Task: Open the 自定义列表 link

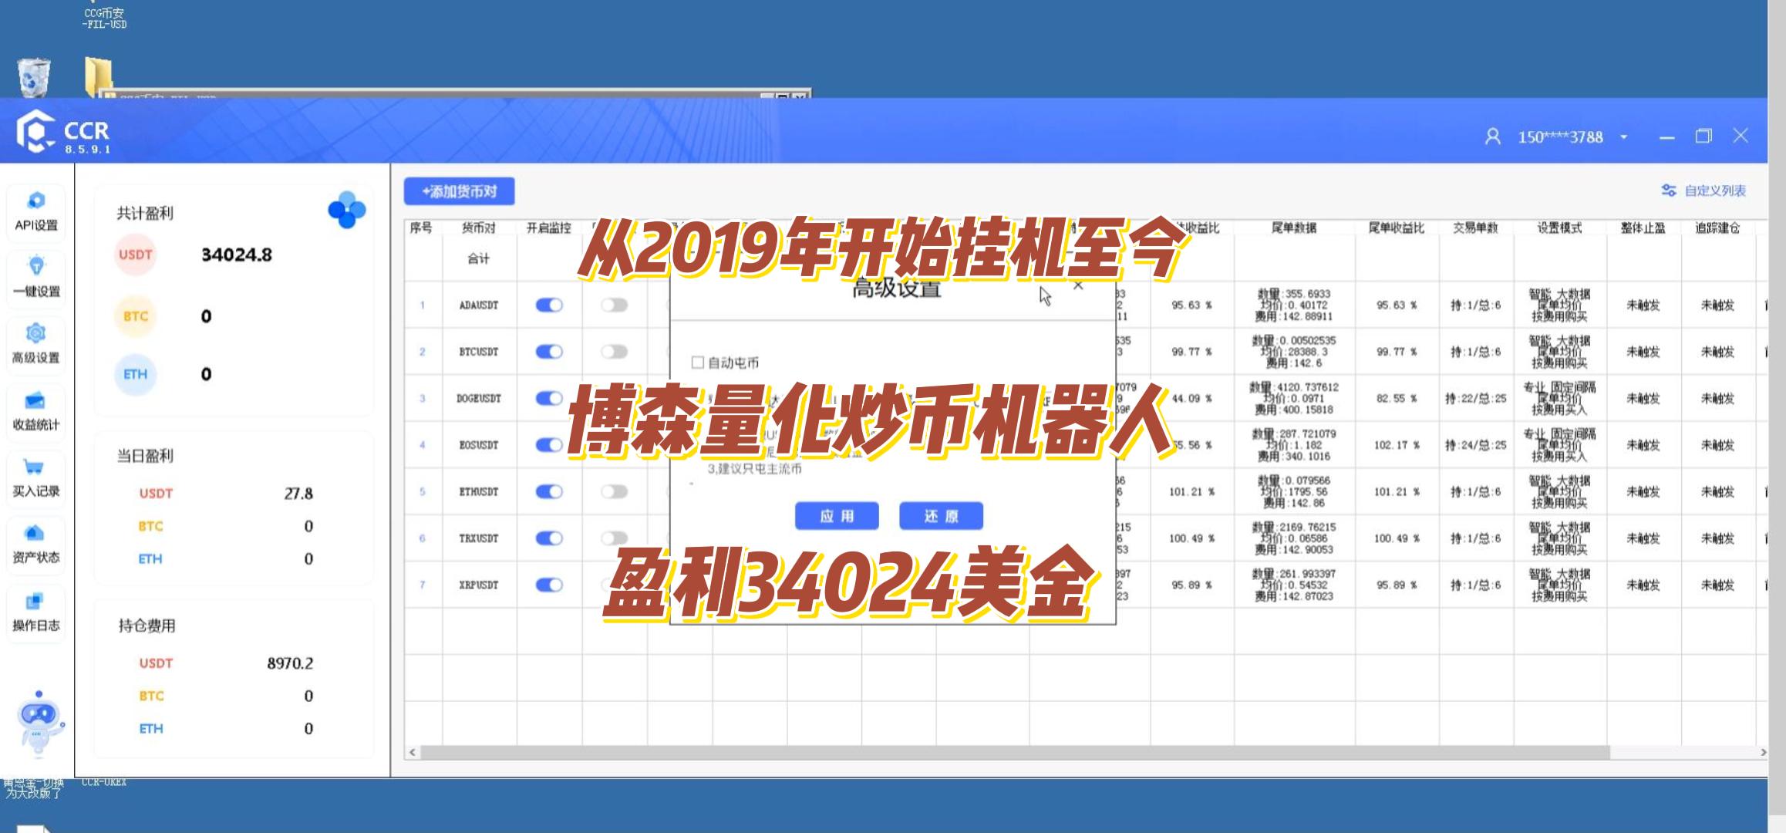Action: pyautogui.click(x=1715, y=191)
